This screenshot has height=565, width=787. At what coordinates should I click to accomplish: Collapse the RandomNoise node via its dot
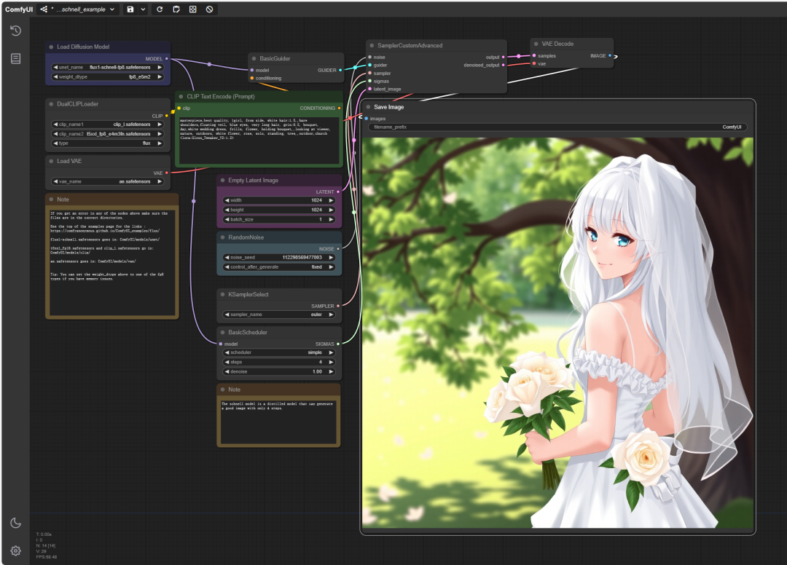tap(222, 237)
